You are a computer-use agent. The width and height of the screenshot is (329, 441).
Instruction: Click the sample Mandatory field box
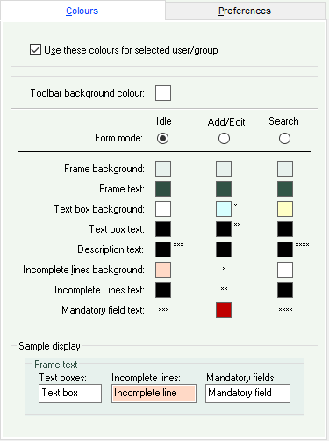pos(247,394)
